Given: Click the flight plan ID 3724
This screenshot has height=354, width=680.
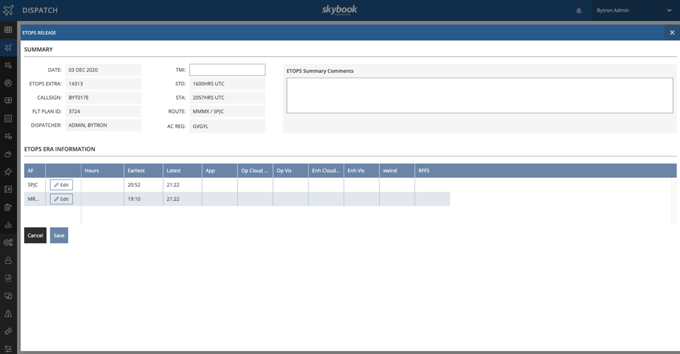Looking at the screenshot, I should (x=103, y=111).
